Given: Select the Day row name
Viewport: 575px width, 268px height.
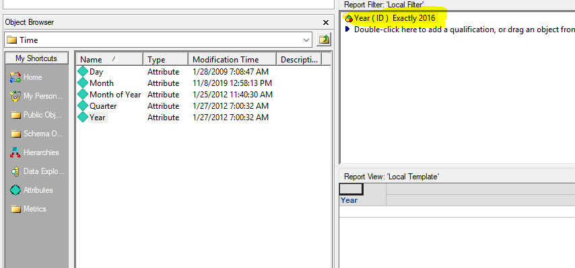Looking at the screenshot, I should click(x=96, y=72).
